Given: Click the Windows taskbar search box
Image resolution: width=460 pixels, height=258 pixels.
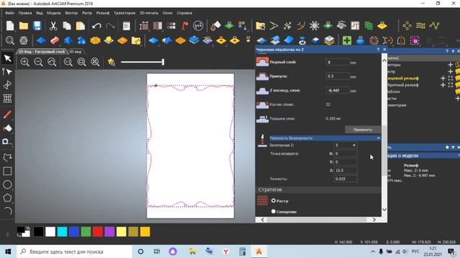Looking at the screenshot, I should [73, 252].
